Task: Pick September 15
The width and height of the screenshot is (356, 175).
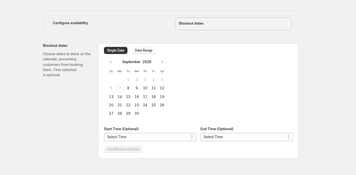Action: click(x=128, y=97)
